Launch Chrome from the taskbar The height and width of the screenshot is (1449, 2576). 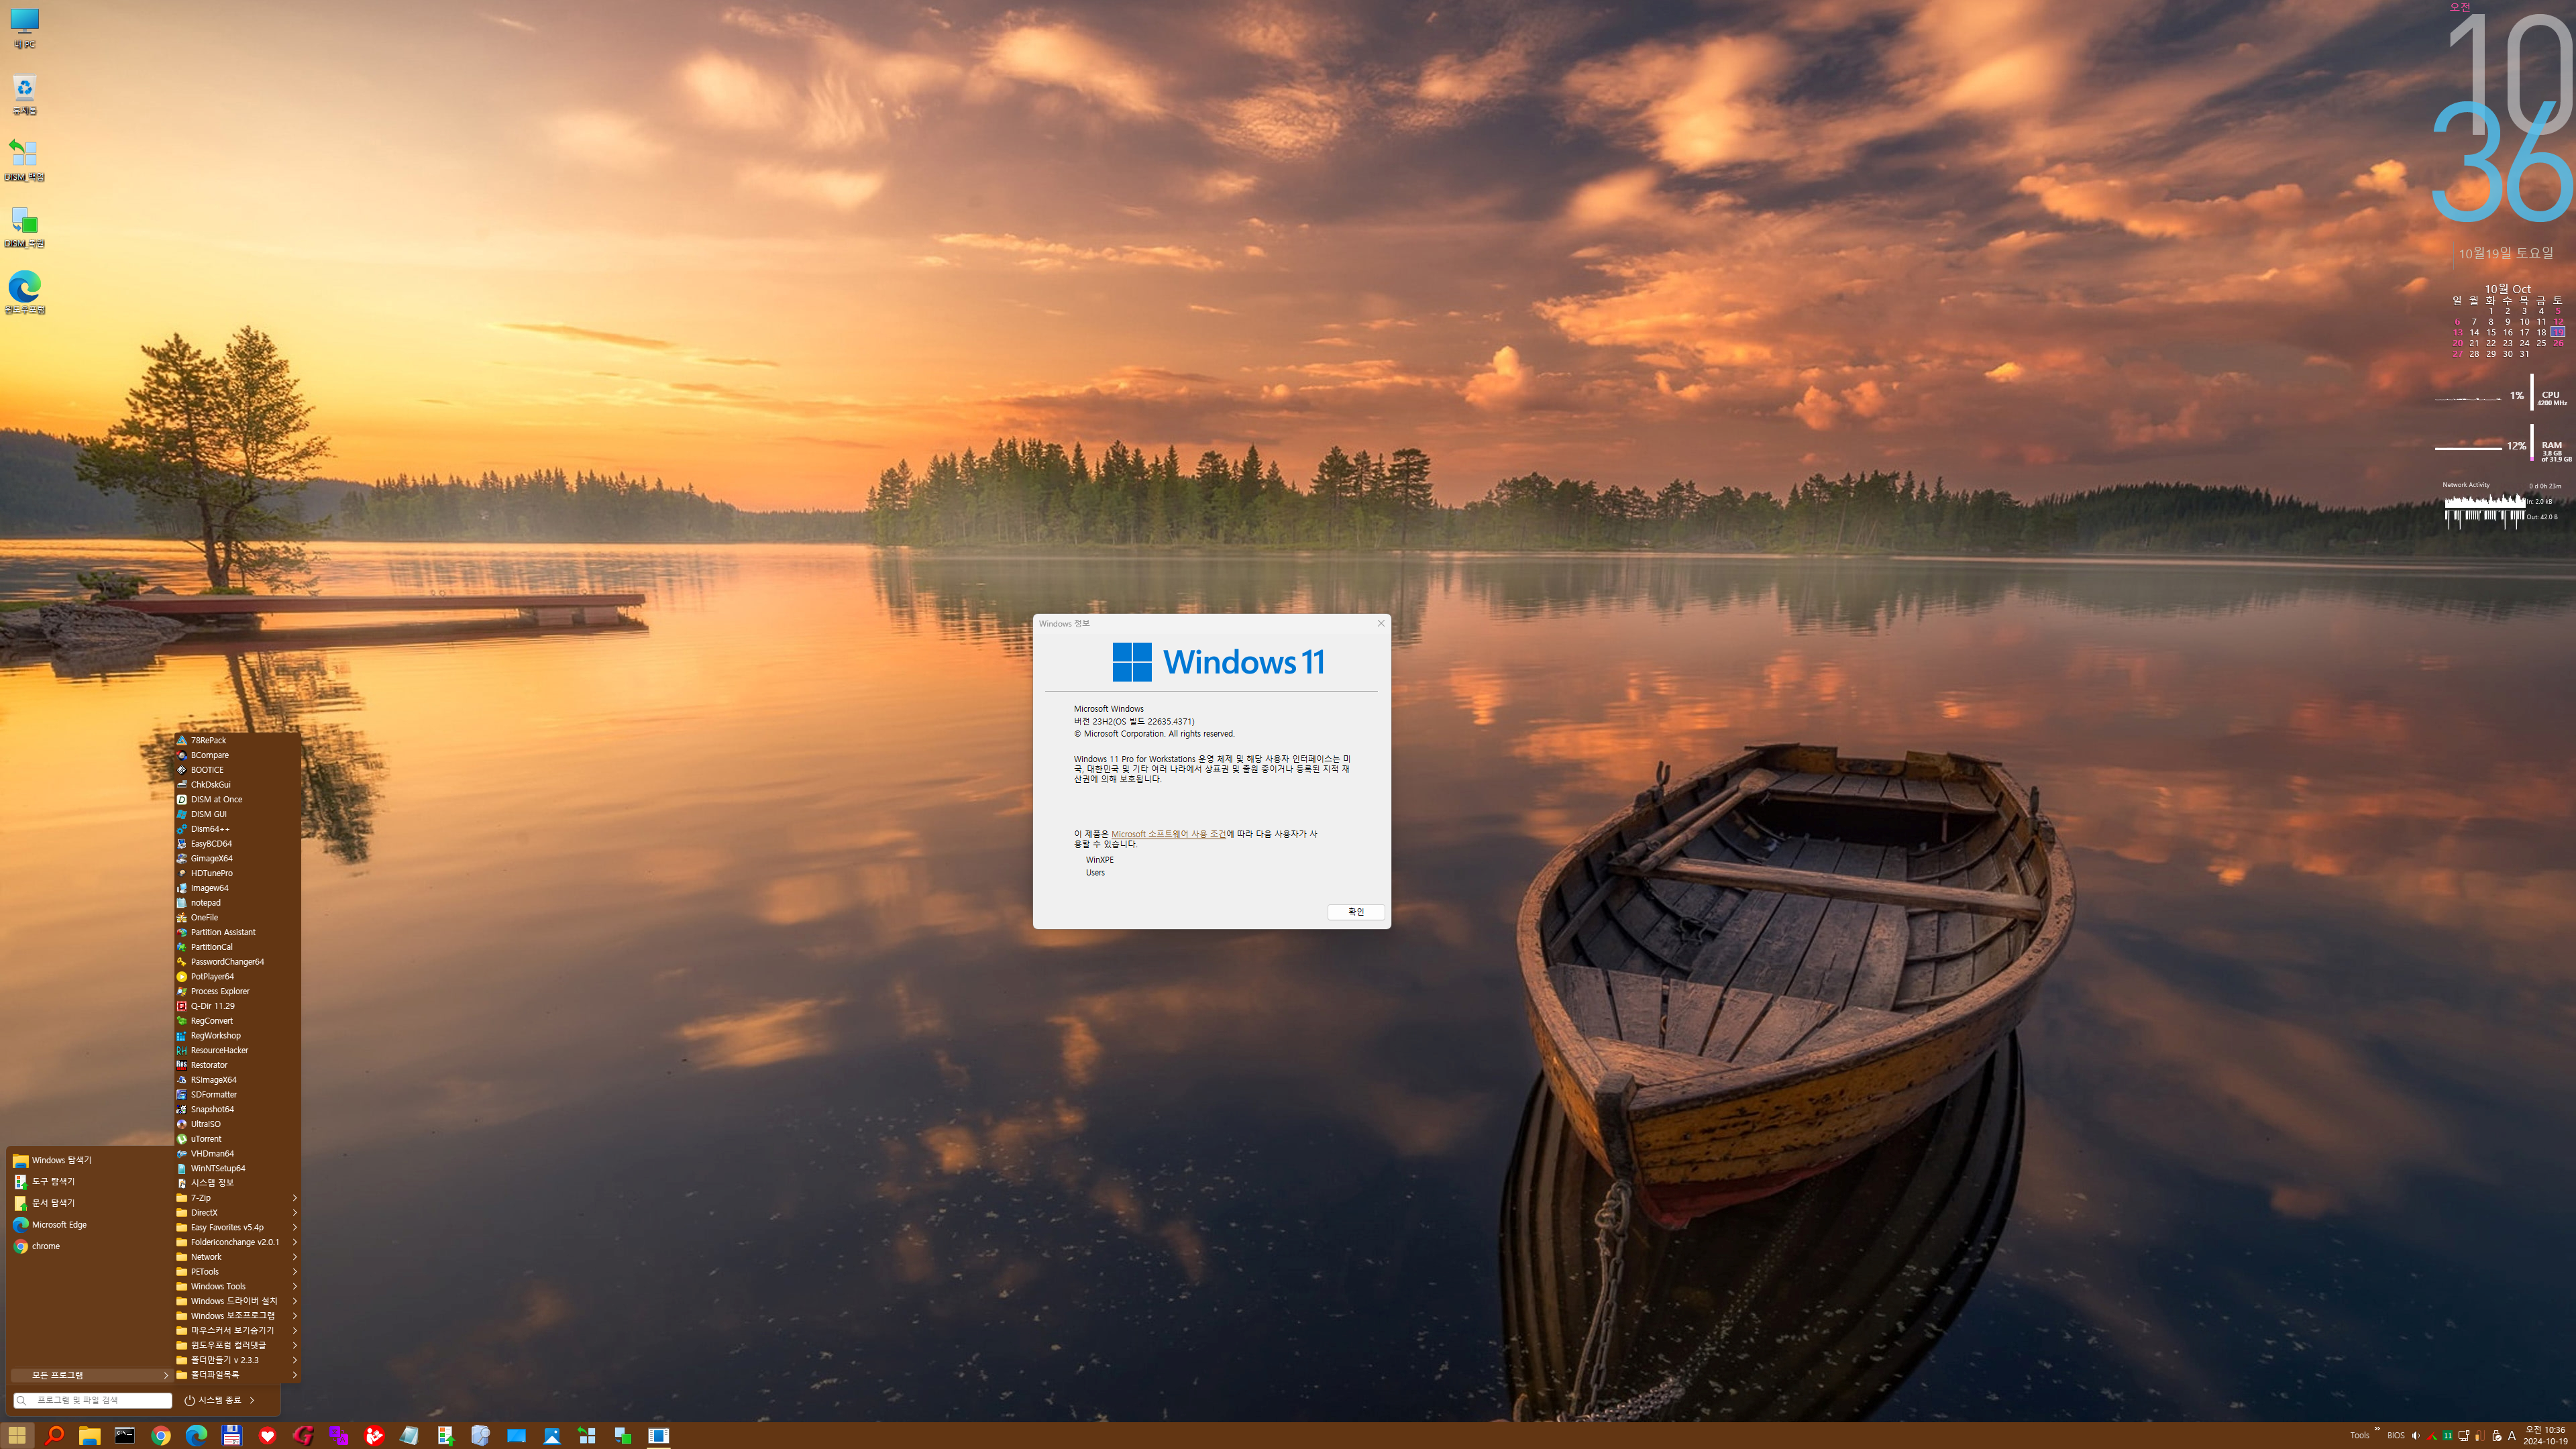160,1435
